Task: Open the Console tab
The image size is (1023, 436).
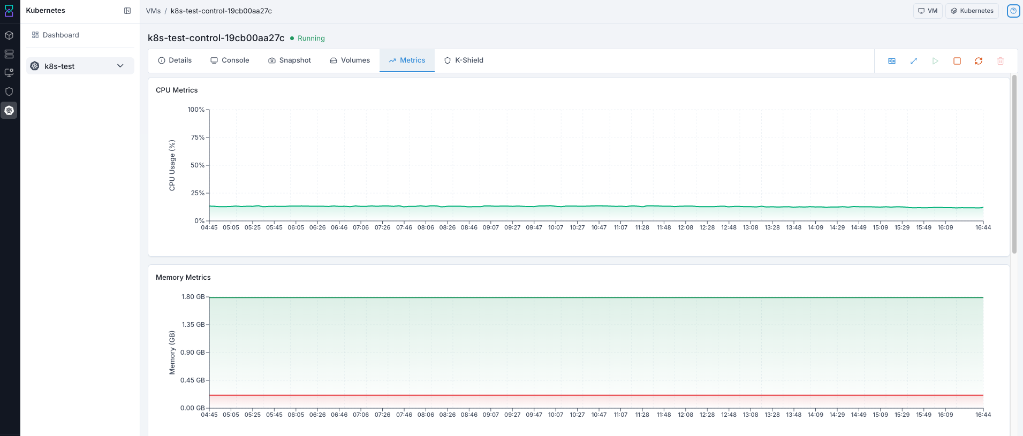Action: pos(230,60)
